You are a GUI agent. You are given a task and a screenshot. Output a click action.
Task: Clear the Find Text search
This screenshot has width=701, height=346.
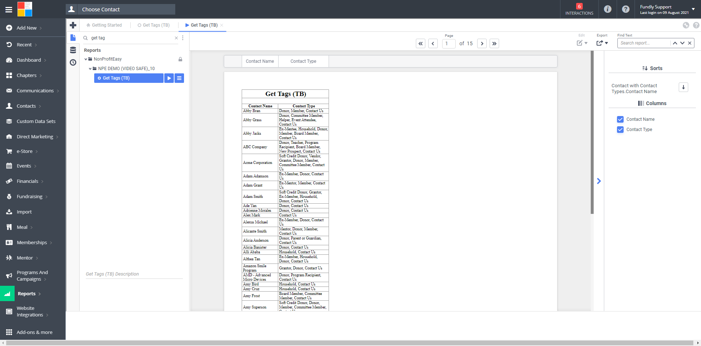690,43
